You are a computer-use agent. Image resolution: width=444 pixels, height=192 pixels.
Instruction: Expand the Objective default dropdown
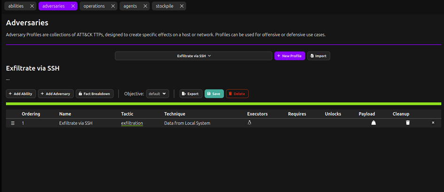(157, 94)
